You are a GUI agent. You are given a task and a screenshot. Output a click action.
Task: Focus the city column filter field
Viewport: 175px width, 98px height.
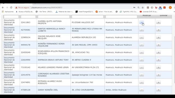pyautogui.click(x=121, y=17)
